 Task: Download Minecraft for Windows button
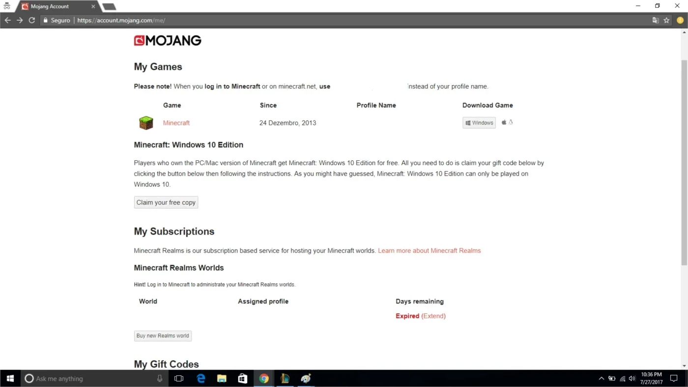pos(479,123)
